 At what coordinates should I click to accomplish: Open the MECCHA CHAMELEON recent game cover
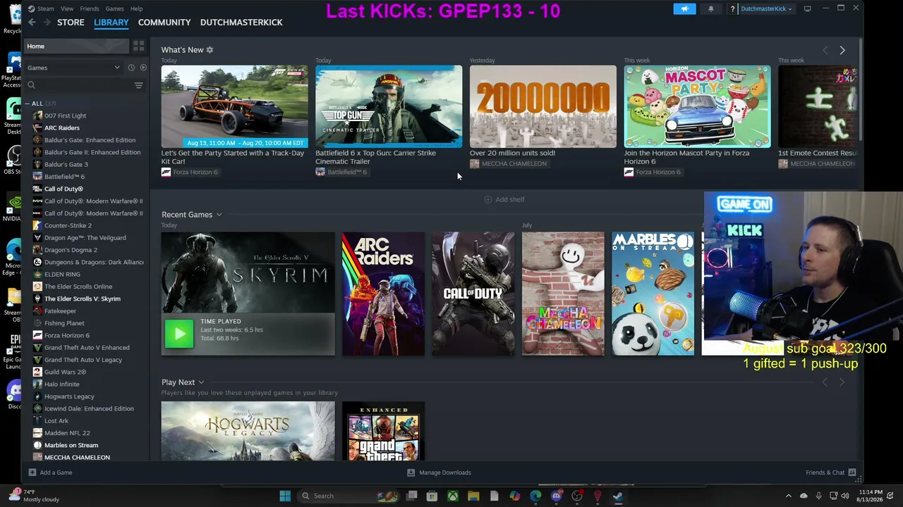point(563,294)
